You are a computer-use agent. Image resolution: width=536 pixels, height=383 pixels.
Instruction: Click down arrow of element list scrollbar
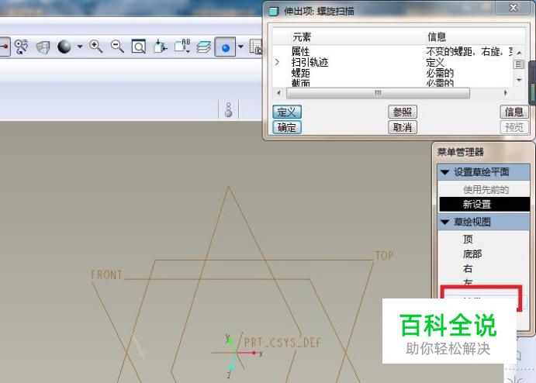pos(519,80)
